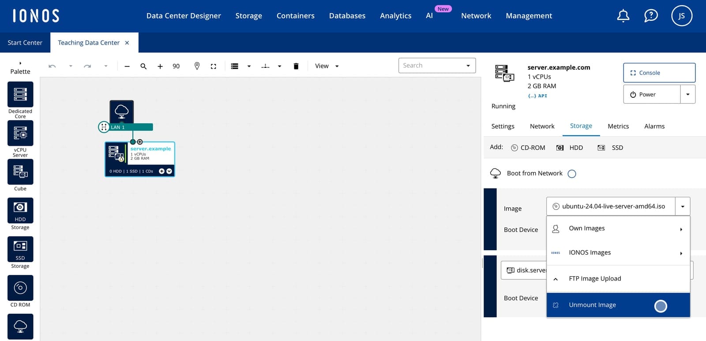
Task: Click the redo arrow in toolbar
Action: tap(87, 66)
